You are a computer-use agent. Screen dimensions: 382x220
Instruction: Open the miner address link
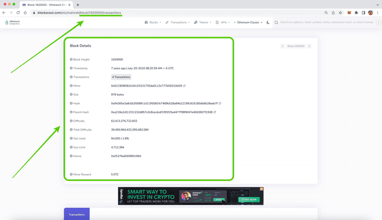pyautogui.click(x=146, y=86)
